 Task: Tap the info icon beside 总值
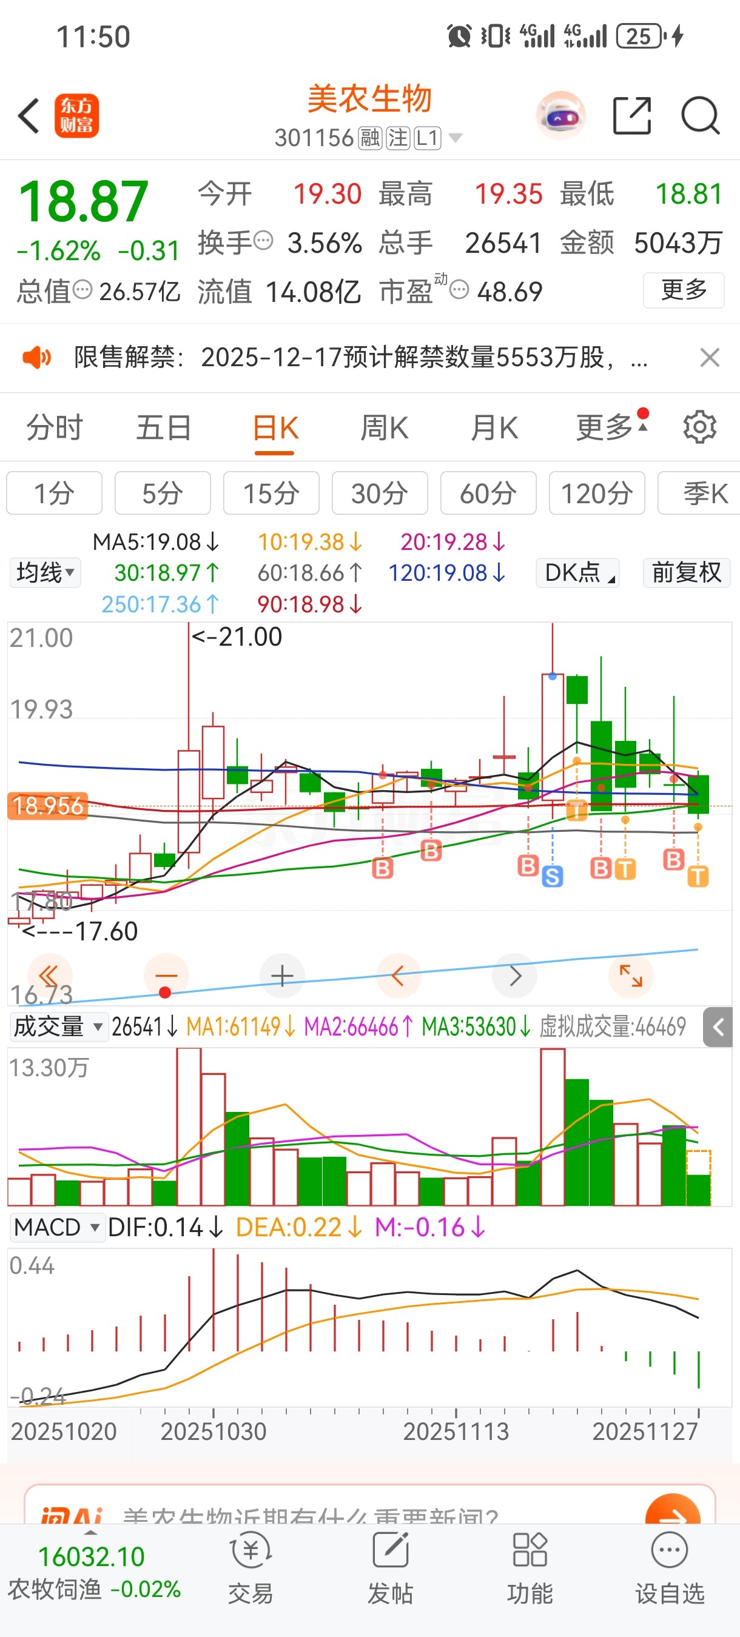click(82, 290)
